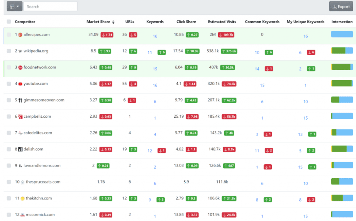Open the column layout dropdown button
Viewport: 356px width, 221px height.
[15, 6]
